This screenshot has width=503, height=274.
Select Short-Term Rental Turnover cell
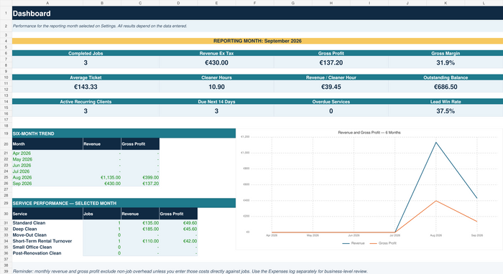coord(47,241)
